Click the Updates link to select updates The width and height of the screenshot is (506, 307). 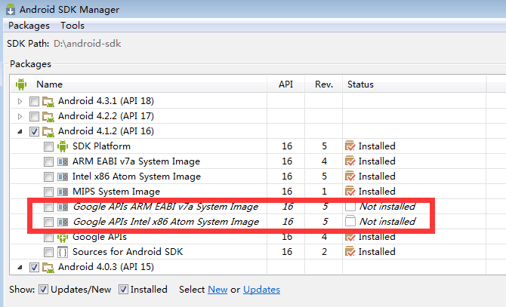[262, 290]
